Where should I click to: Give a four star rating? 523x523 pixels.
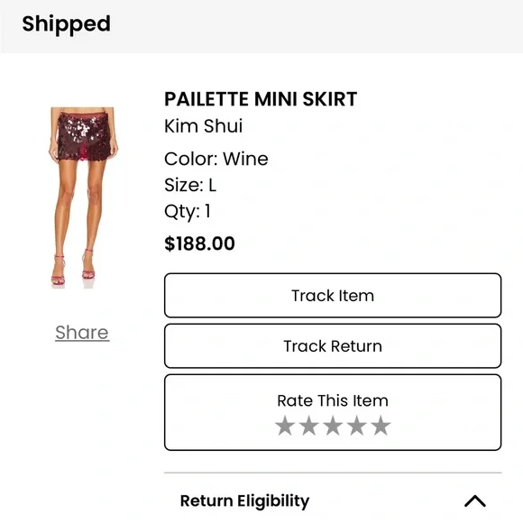[x=357, y=426]
